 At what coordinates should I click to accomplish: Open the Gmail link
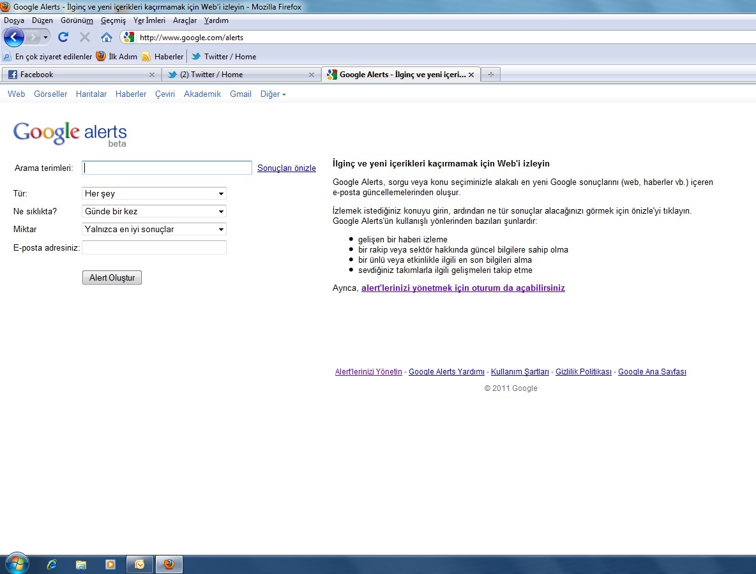(241, 94)
